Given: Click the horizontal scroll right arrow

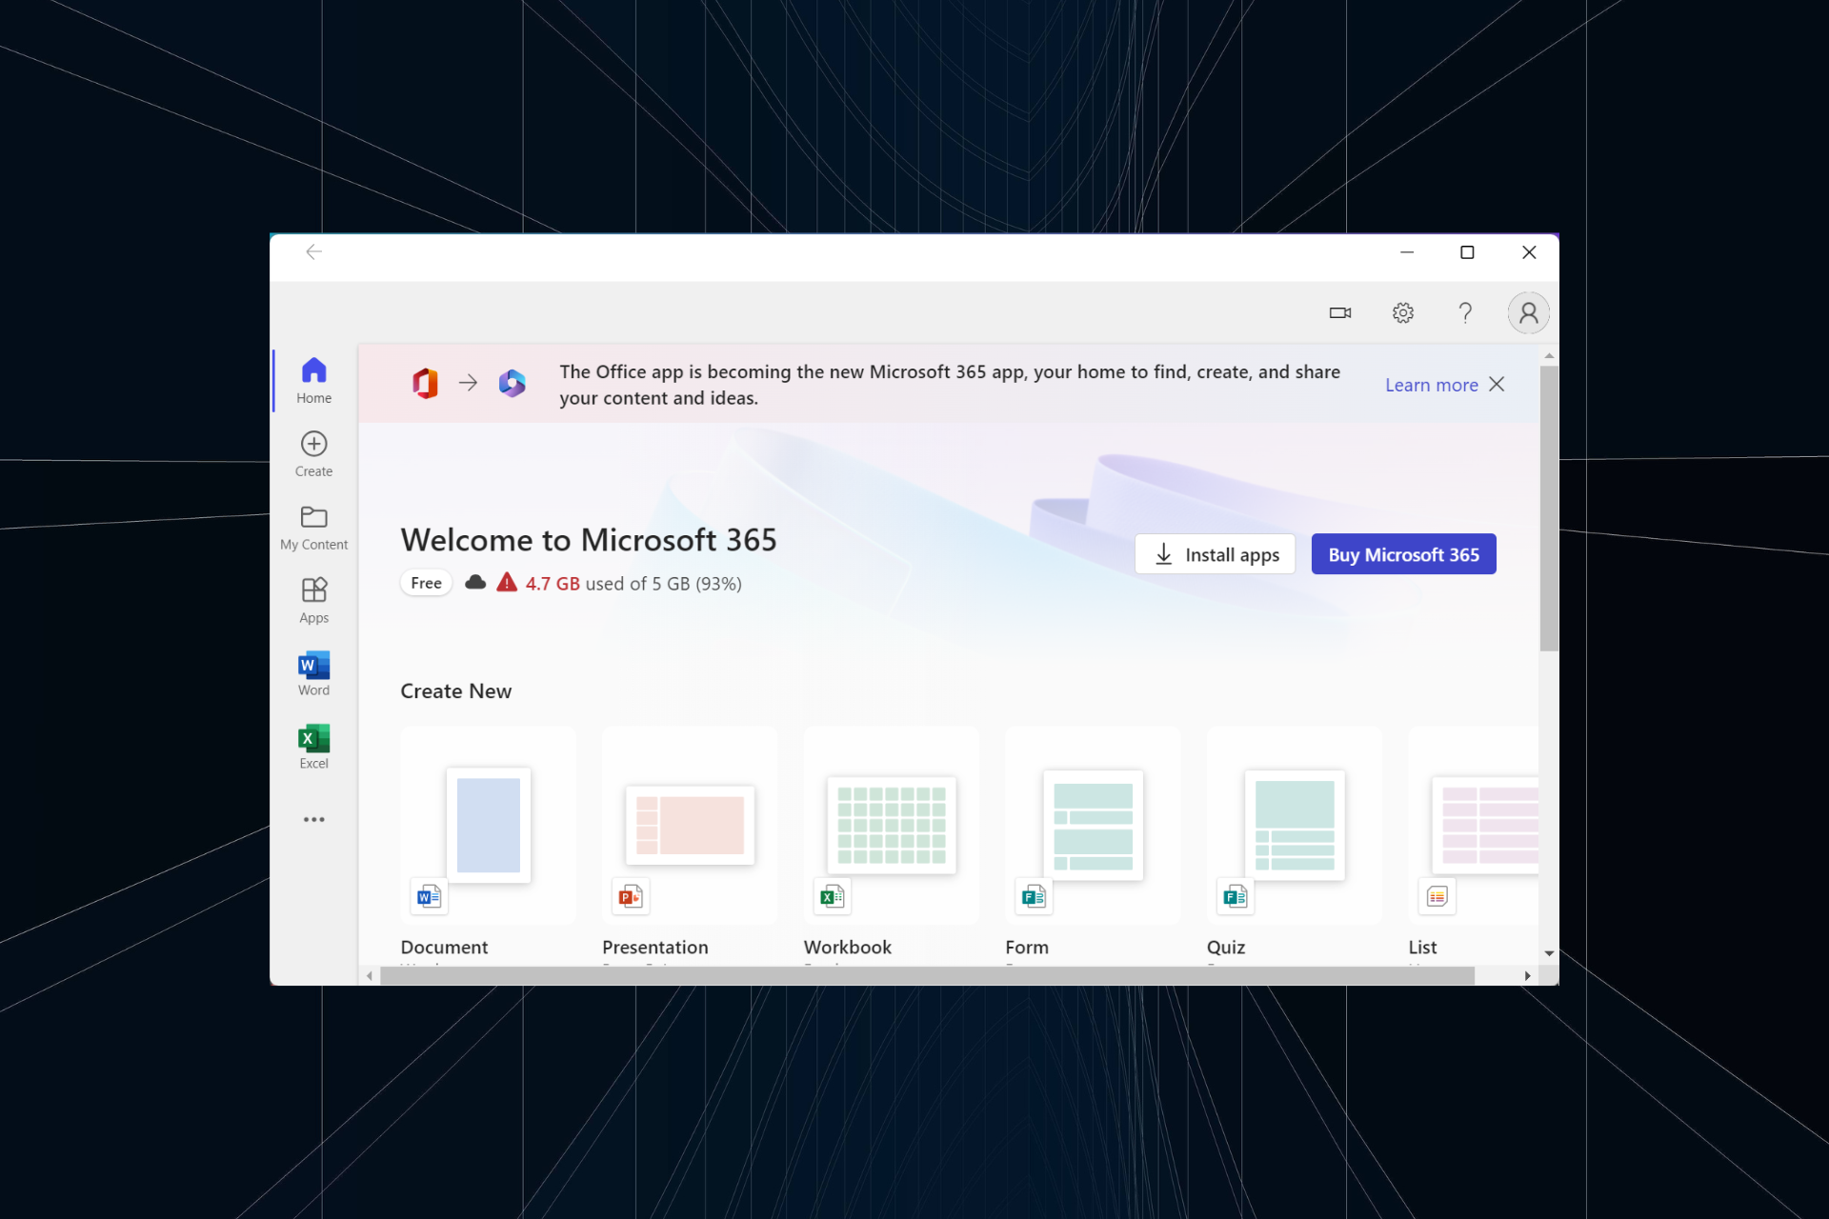Looking at the screenshot, I should click(x=1527, y=976).
